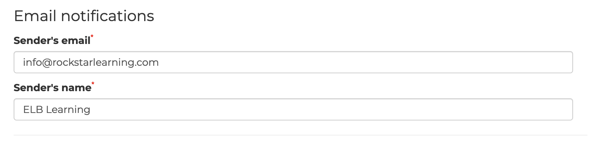591x148 pixels.
Task: Click the red asterisk beside Sender's name
Action: pyautogui.click(x=93, y=83)
